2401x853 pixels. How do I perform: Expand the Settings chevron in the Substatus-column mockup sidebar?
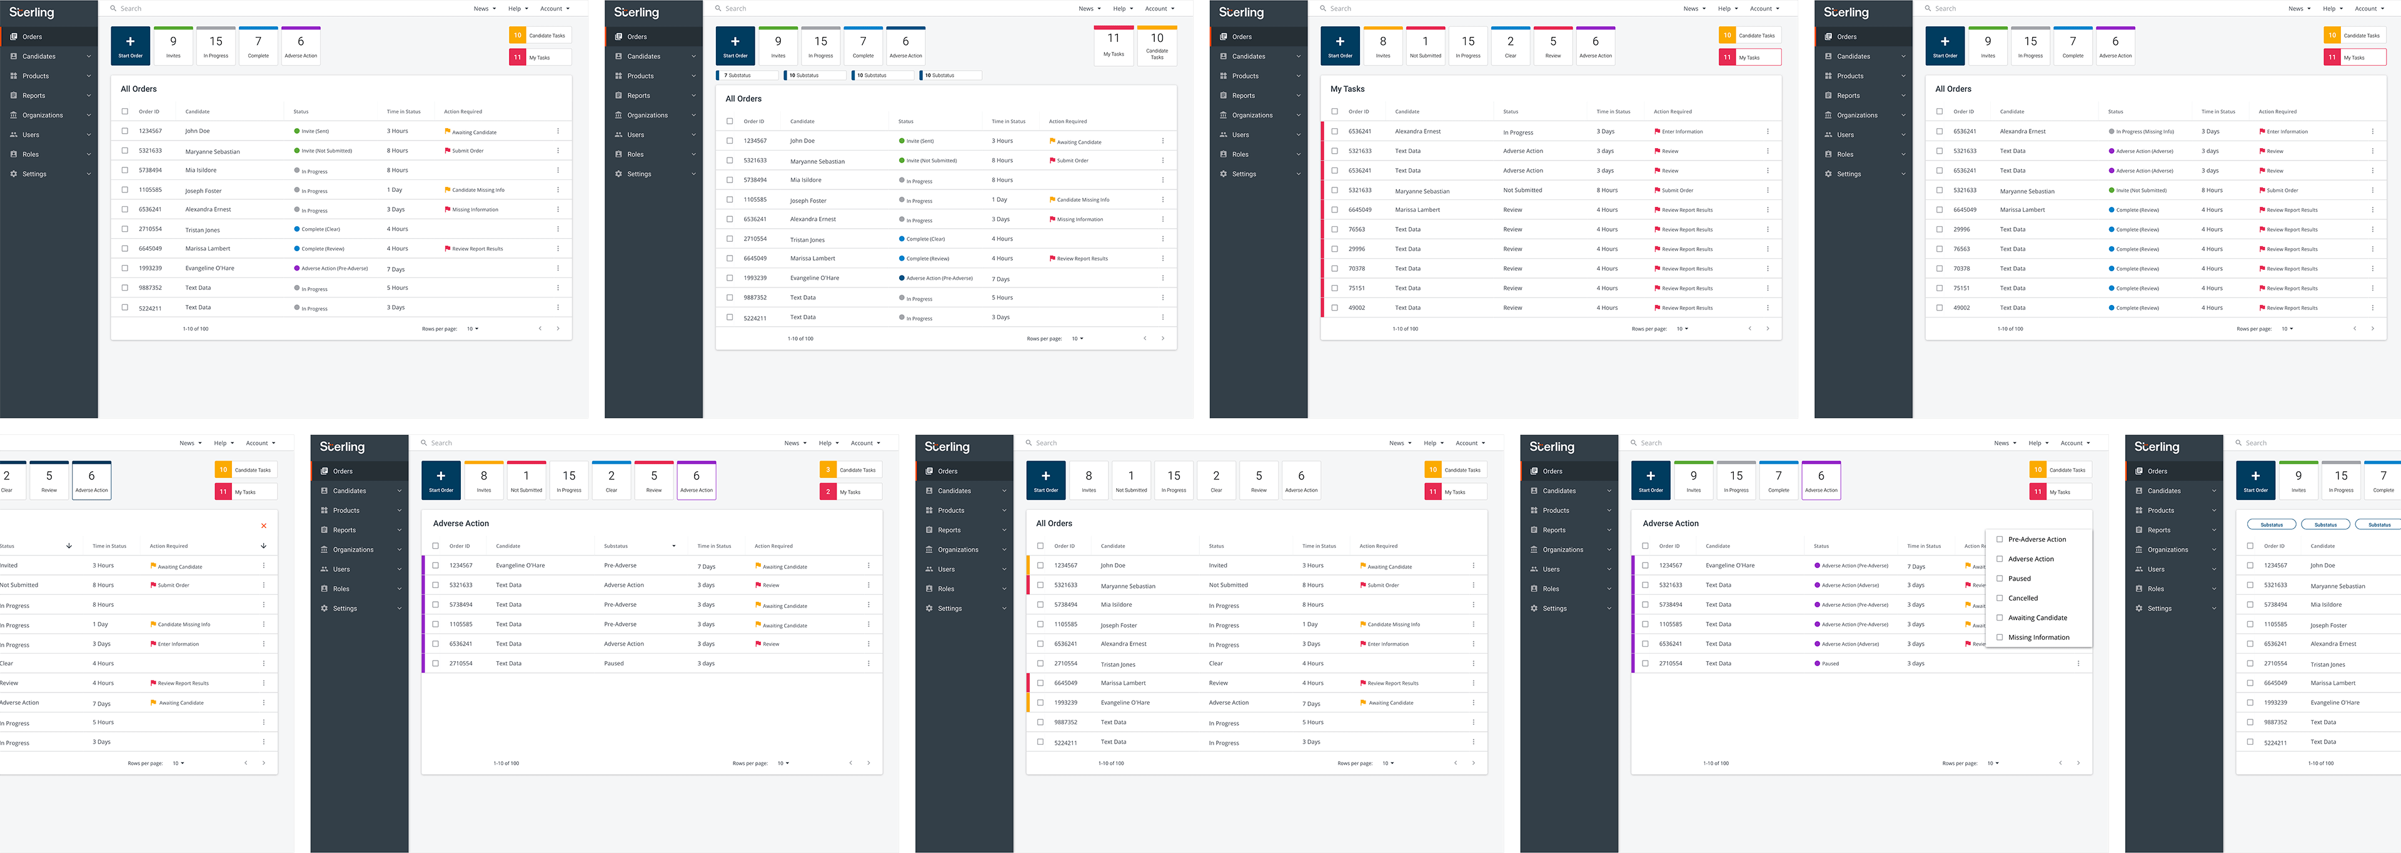pyautogui.click(x=400, y=608)
